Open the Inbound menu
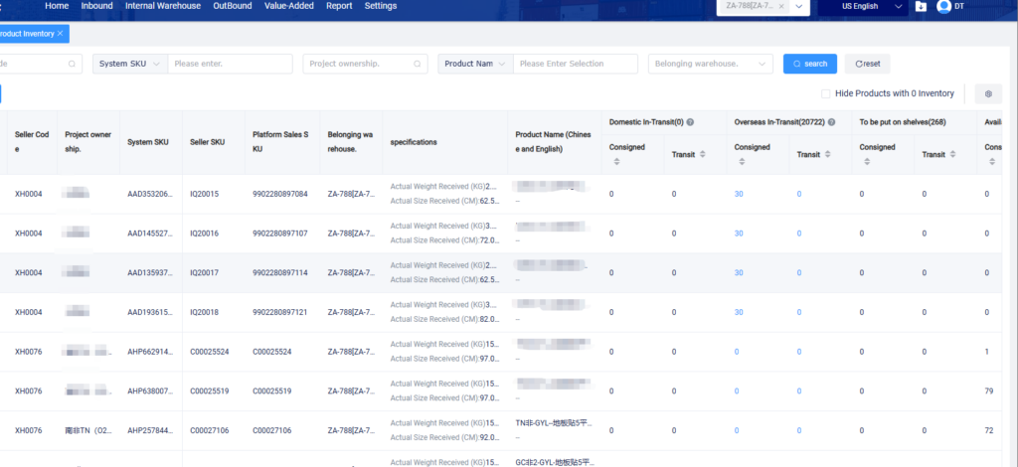Screen dimensions: 1018x467 click(96, 6)
